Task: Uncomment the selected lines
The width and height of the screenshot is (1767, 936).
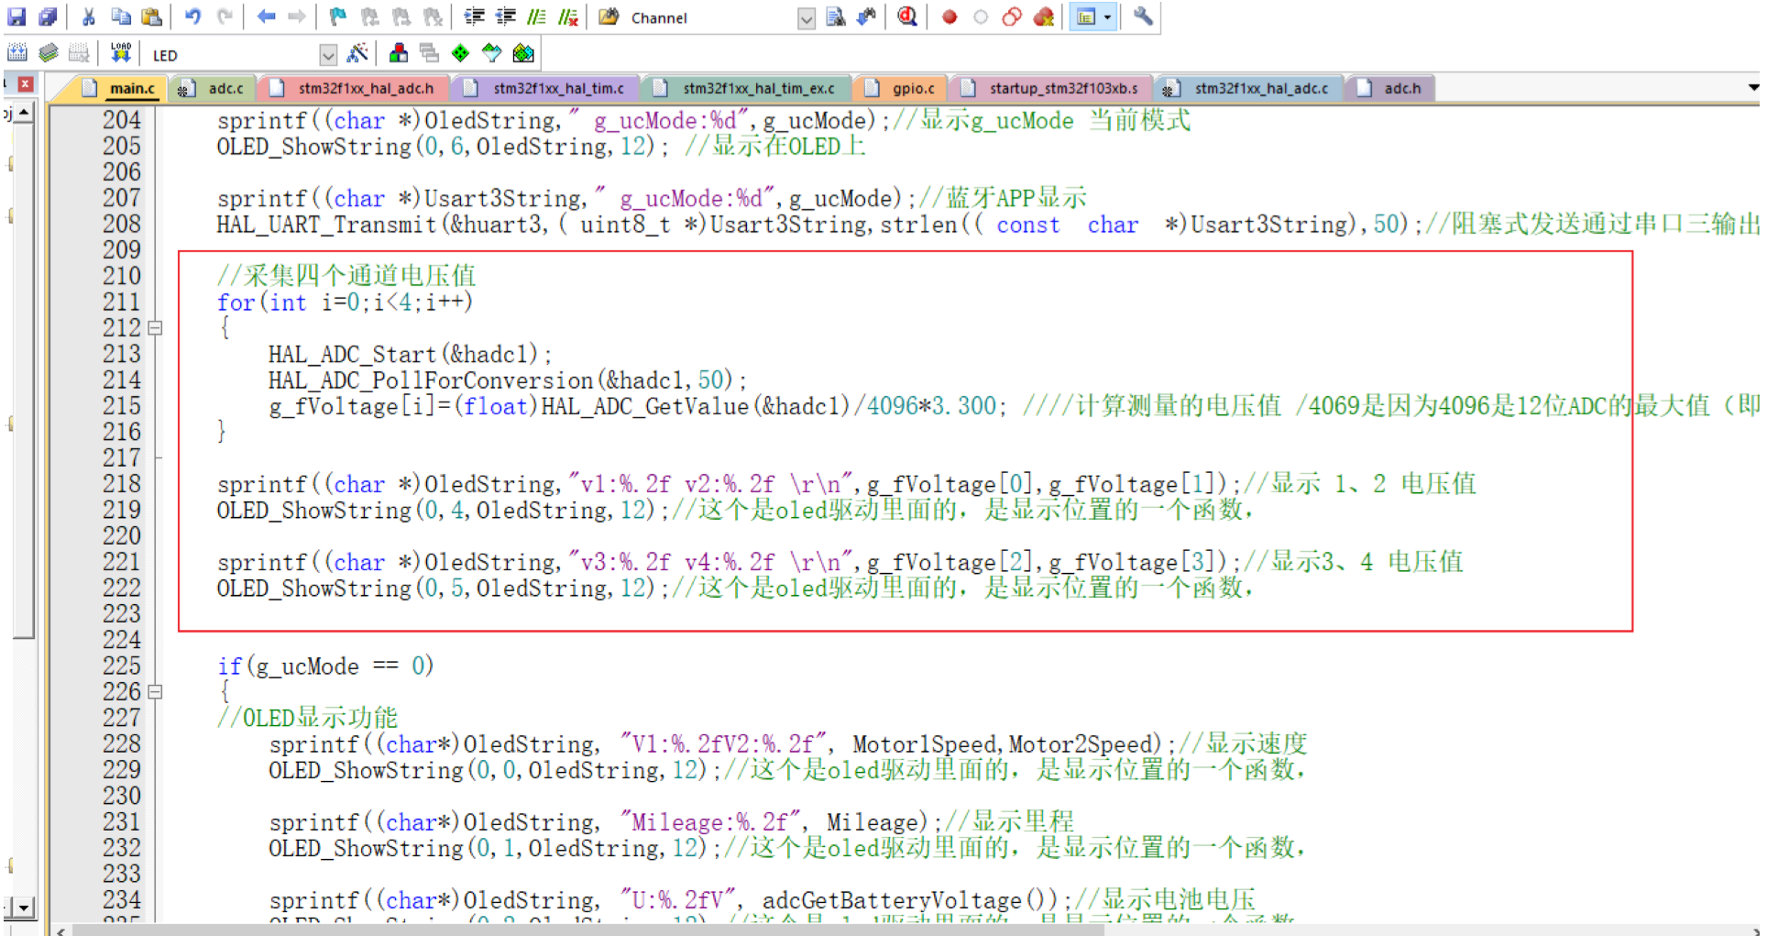Action: [568, 17]
